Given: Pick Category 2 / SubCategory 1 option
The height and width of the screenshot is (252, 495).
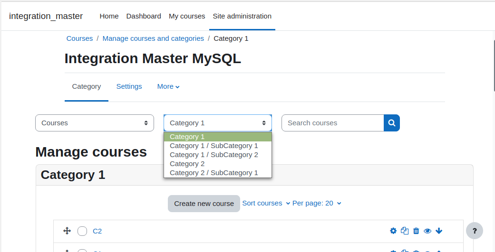Looking at the screenshot, I should tap(217, 173).
